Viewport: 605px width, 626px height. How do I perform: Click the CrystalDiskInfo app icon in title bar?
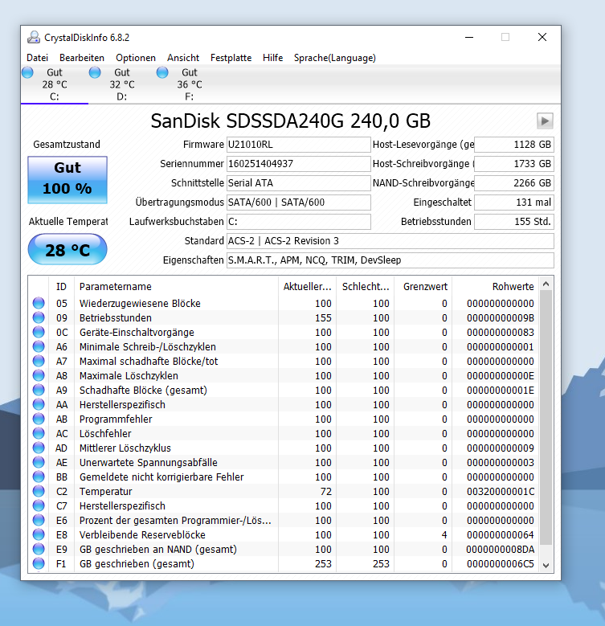pyautogui.click(x=34, y=38)
